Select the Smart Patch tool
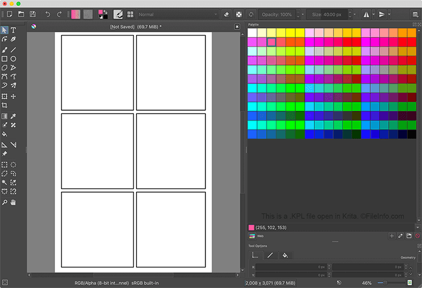 point(13,125)
